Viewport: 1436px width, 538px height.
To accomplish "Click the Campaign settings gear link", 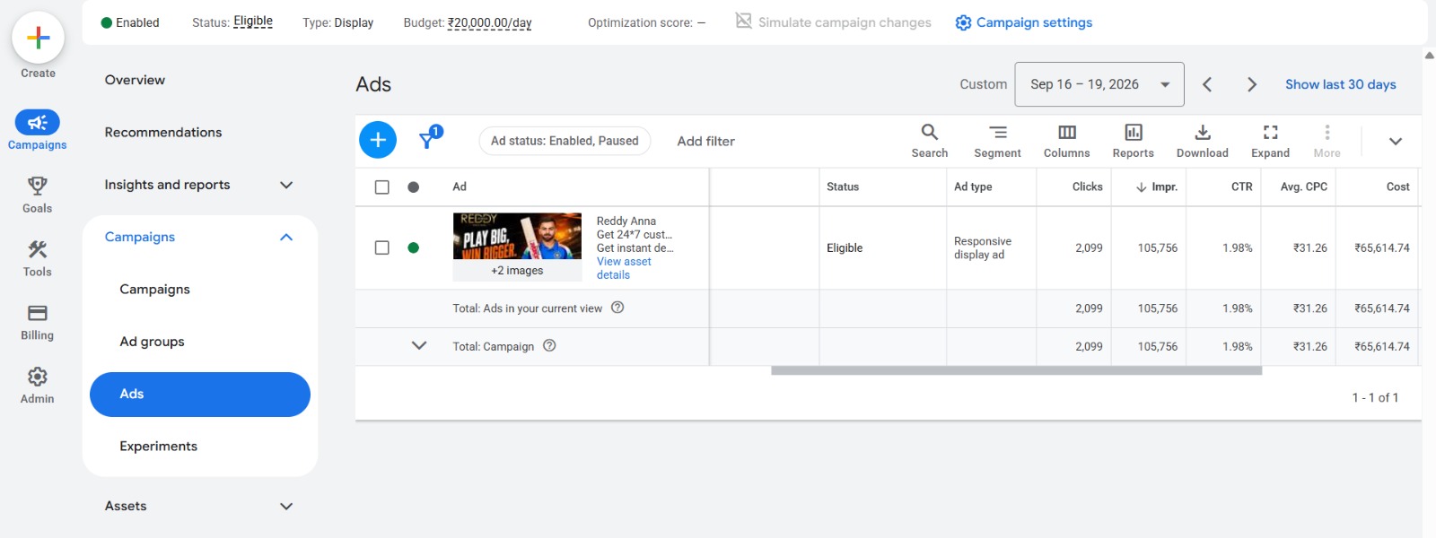I will (x=1024, y=22).
